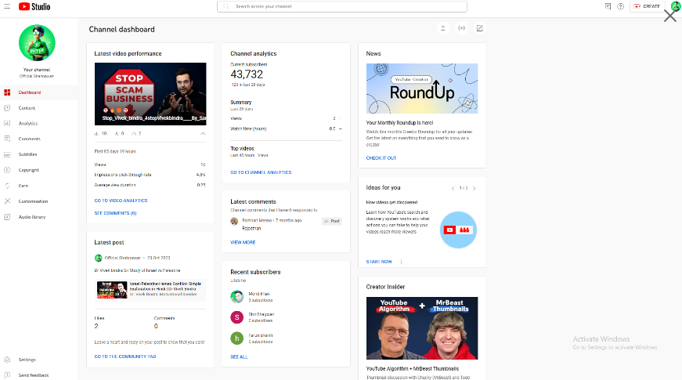
Task: Go to previous Ideas for you card
Action: (x=453, y=188)
